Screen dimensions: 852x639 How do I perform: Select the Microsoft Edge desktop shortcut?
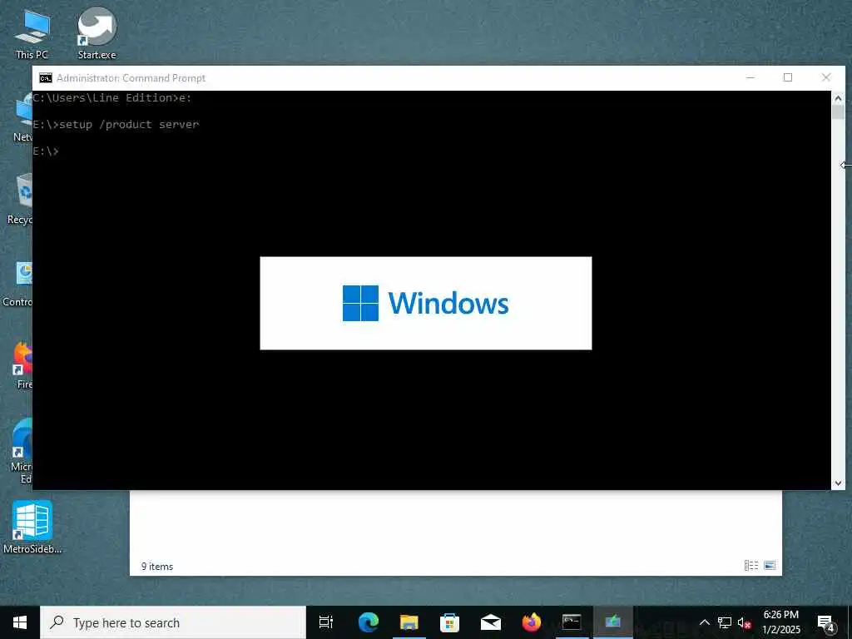(x=22, y=450)
